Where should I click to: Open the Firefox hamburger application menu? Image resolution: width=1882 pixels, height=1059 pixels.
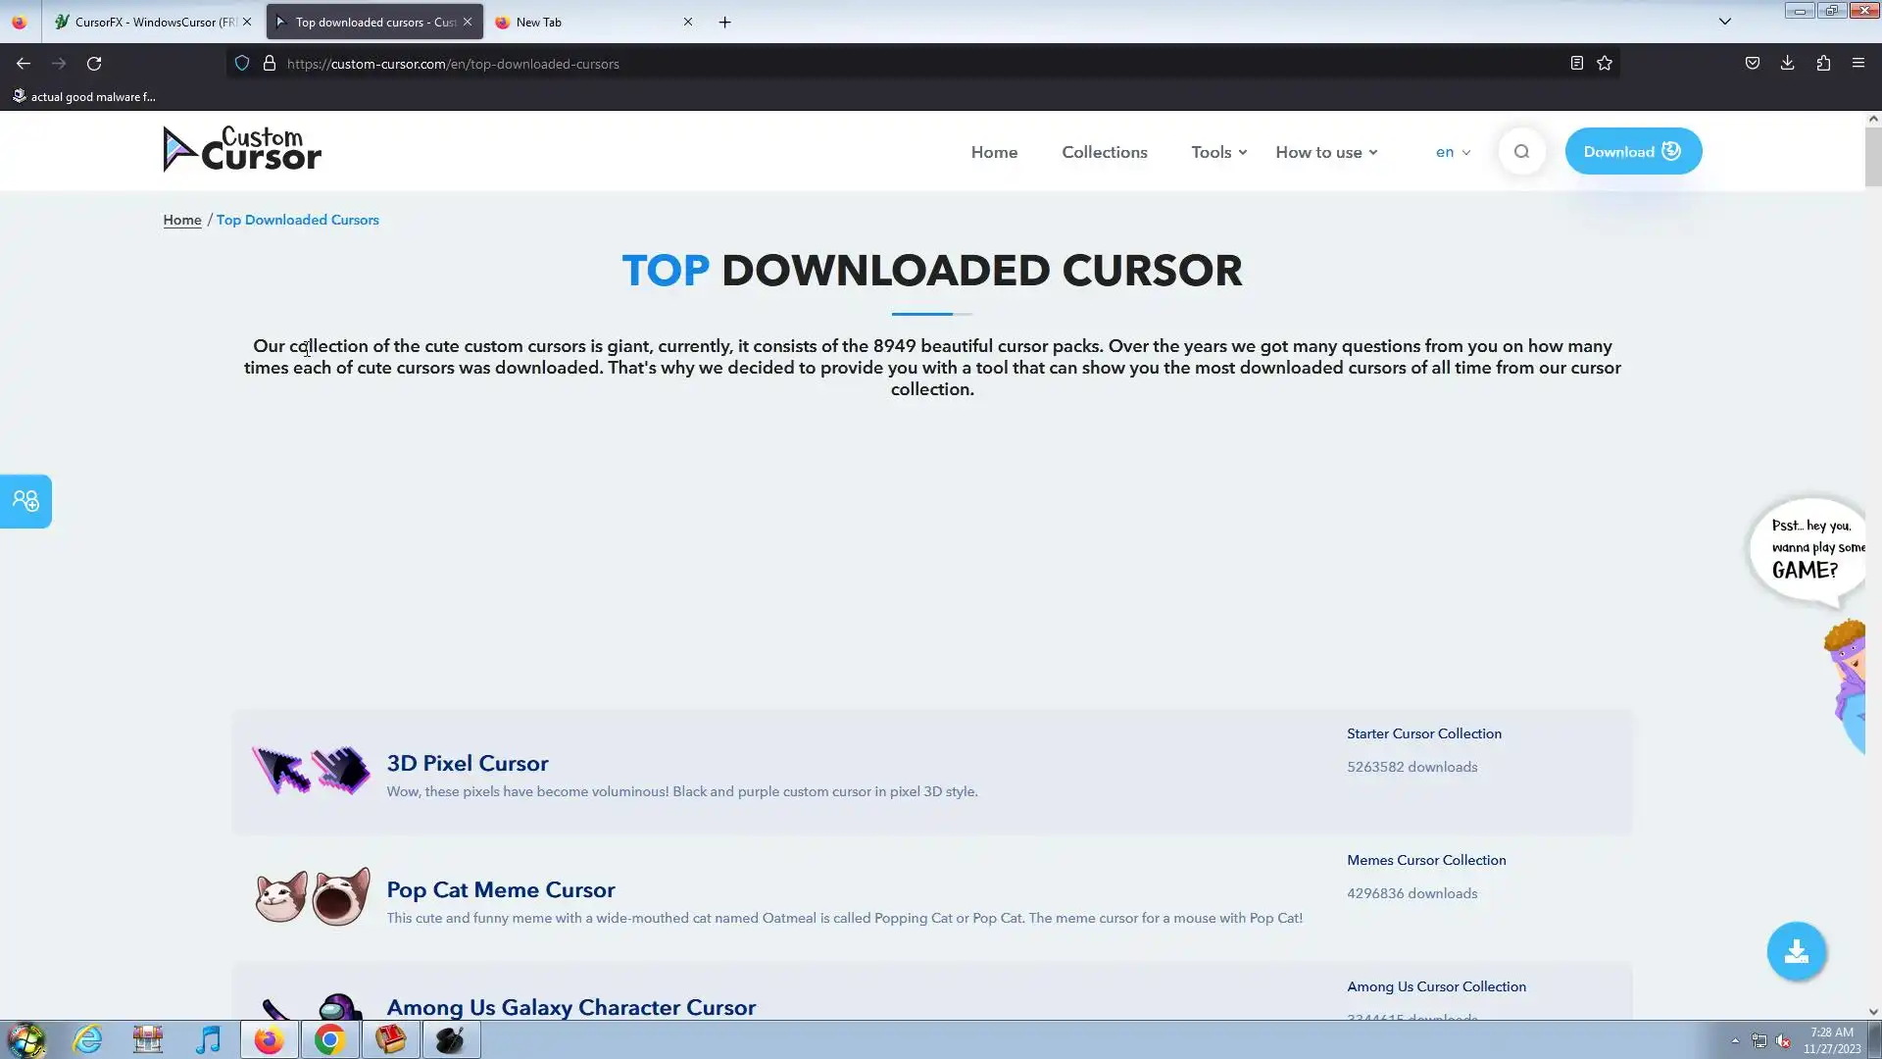click(x=1857, y=64)
